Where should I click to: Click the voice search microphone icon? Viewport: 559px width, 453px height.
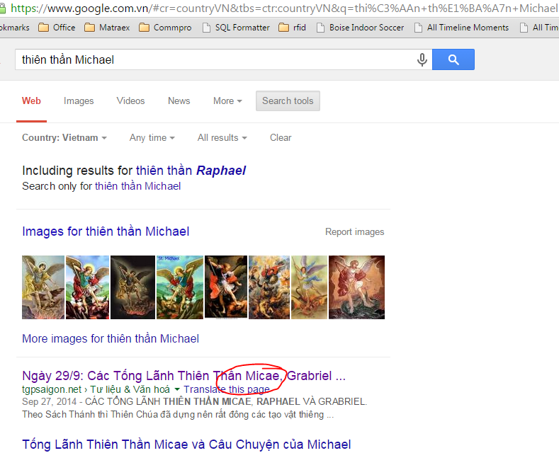click(x=422, y=59)
